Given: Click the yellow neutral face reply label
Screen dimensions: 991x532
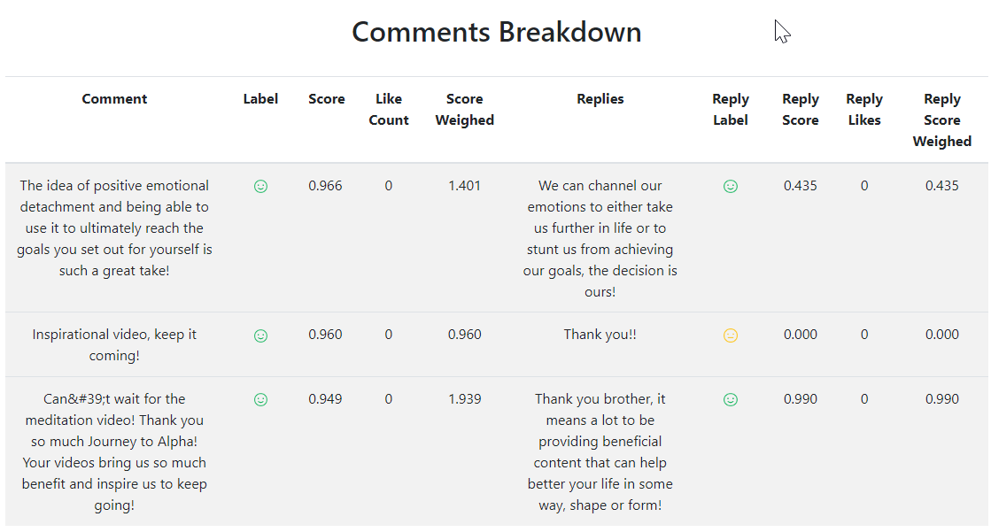Looking at the screenshot, I should point(730,335).
